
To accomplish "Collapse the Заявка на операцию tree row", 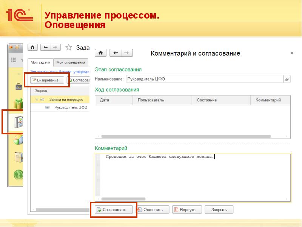I will tap(37, 100).
